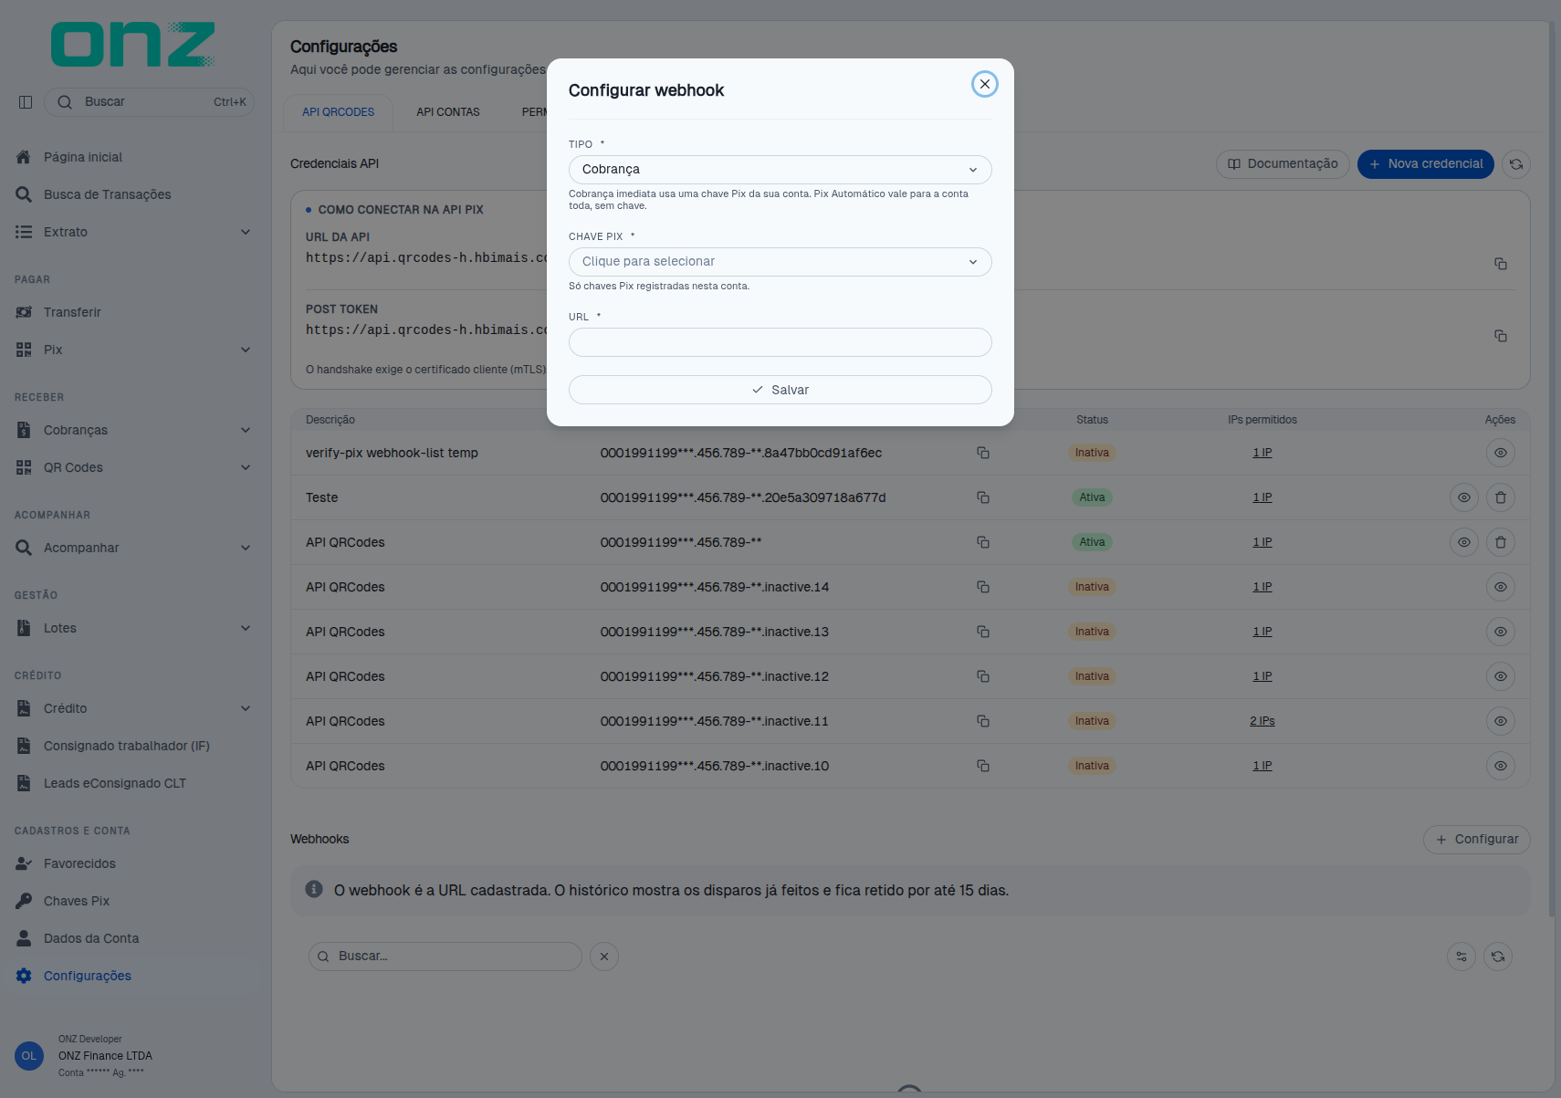The width and height of the screenshot is (1561, 1098).
Task: Click the webhooks Buscar search field
Action: tap(445, 957)
